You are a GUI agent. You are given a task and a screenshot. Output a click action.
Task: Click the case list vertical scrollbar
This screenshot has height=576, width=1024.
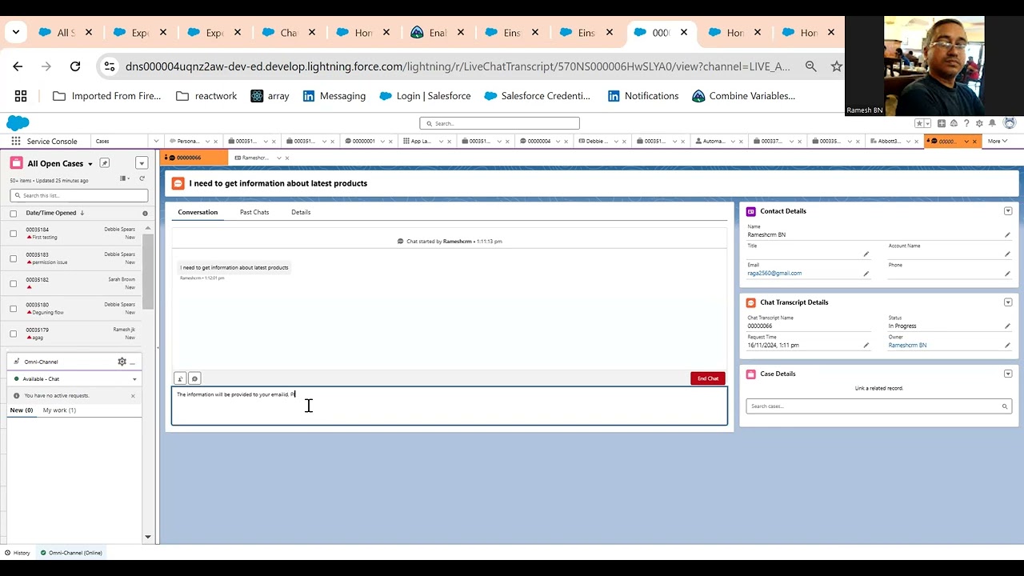pyautogui.click(x=148, y=270)
